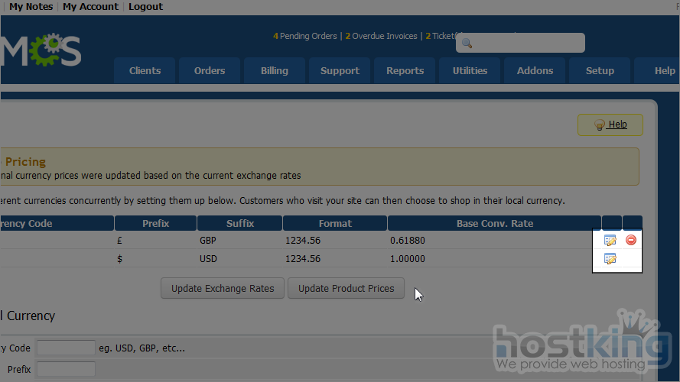Click the Currency Code input field
Image resolution: width=680 pixels, height=382 pixels.
point(66,348)
